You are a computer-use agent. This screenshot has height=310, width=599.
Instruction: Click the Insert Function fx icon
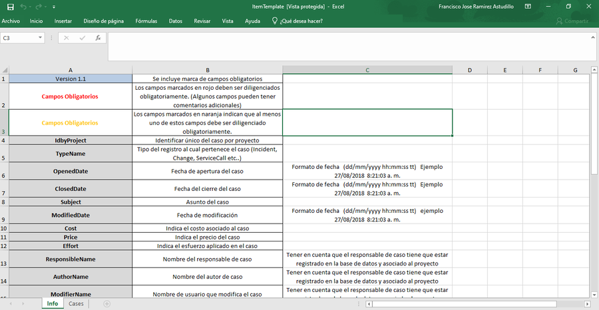(x=99, y=38)
